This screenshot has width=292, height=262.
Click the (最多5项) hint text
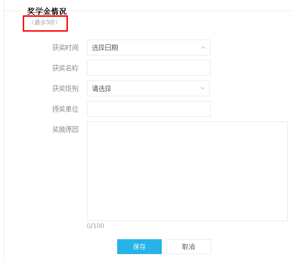point(45,22)
